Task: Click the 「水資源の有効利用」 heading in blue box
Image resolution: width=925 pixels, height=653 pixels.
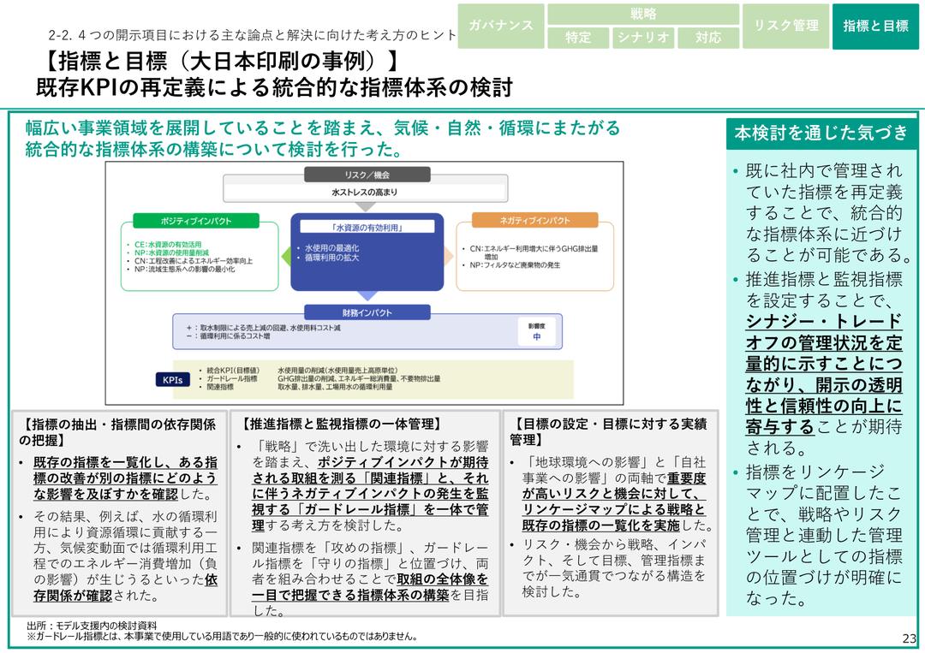Action: coord(367,228)
